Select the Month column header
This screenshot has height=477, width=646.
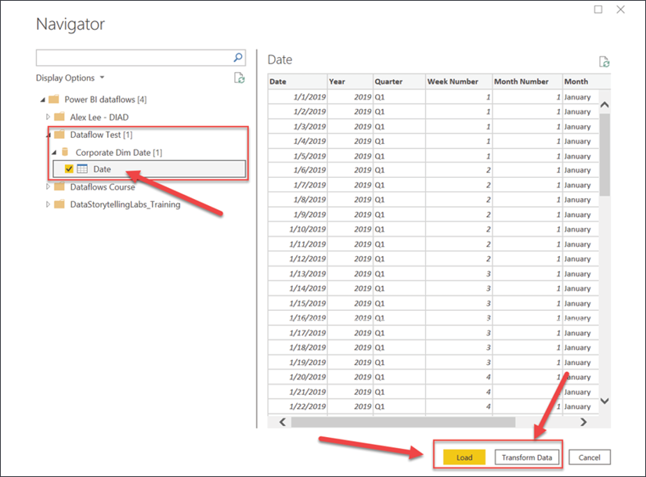click(x=586, y=81)
